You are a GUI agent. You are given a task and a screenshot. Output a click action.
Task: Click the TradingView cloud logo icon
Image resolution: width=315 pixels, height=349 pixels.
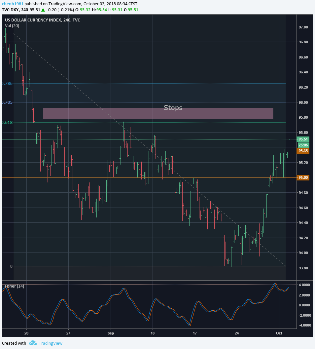(33, 343)
